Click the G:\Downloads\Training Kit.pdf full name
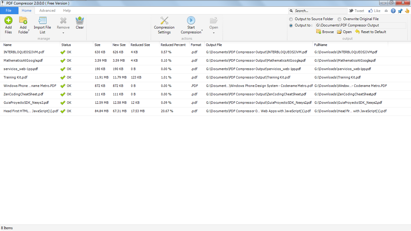The width and height of the screenshot is (411, 231). click(338, 77)
